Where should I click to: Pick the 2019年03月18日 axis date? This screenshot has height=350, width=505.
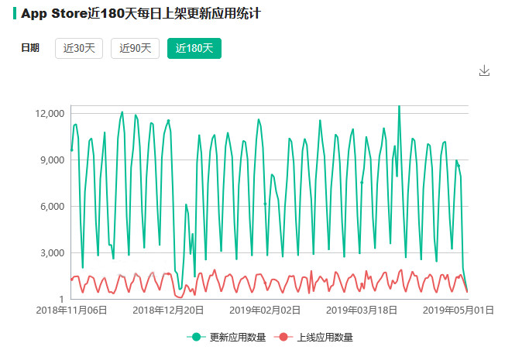click(362, 310)
